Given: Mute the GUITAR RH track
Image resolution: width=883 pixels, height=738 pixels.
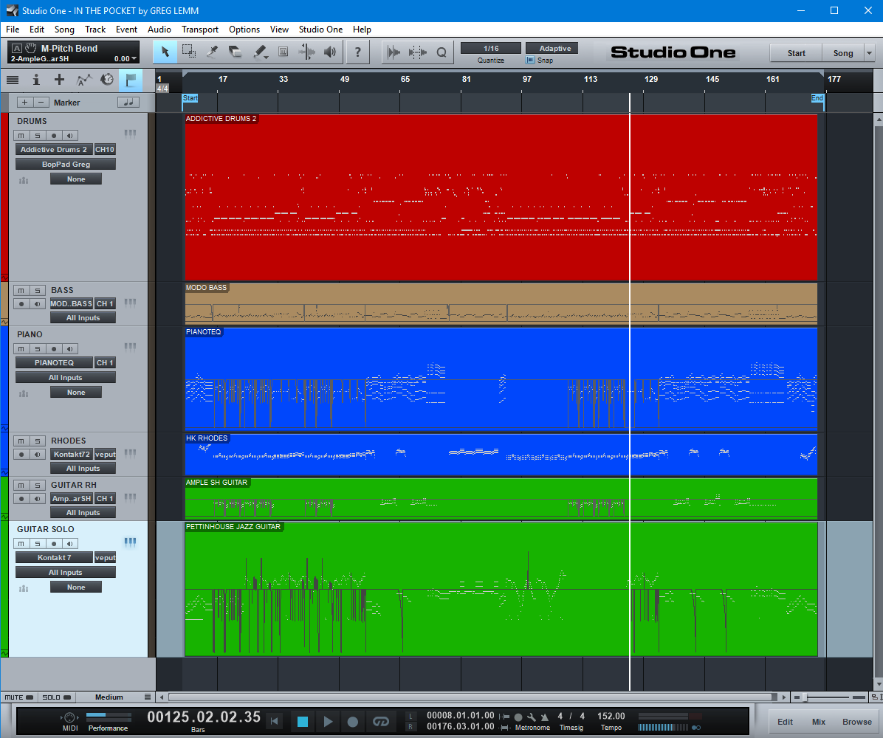Looking at the screenshot, I should (21, 486).
